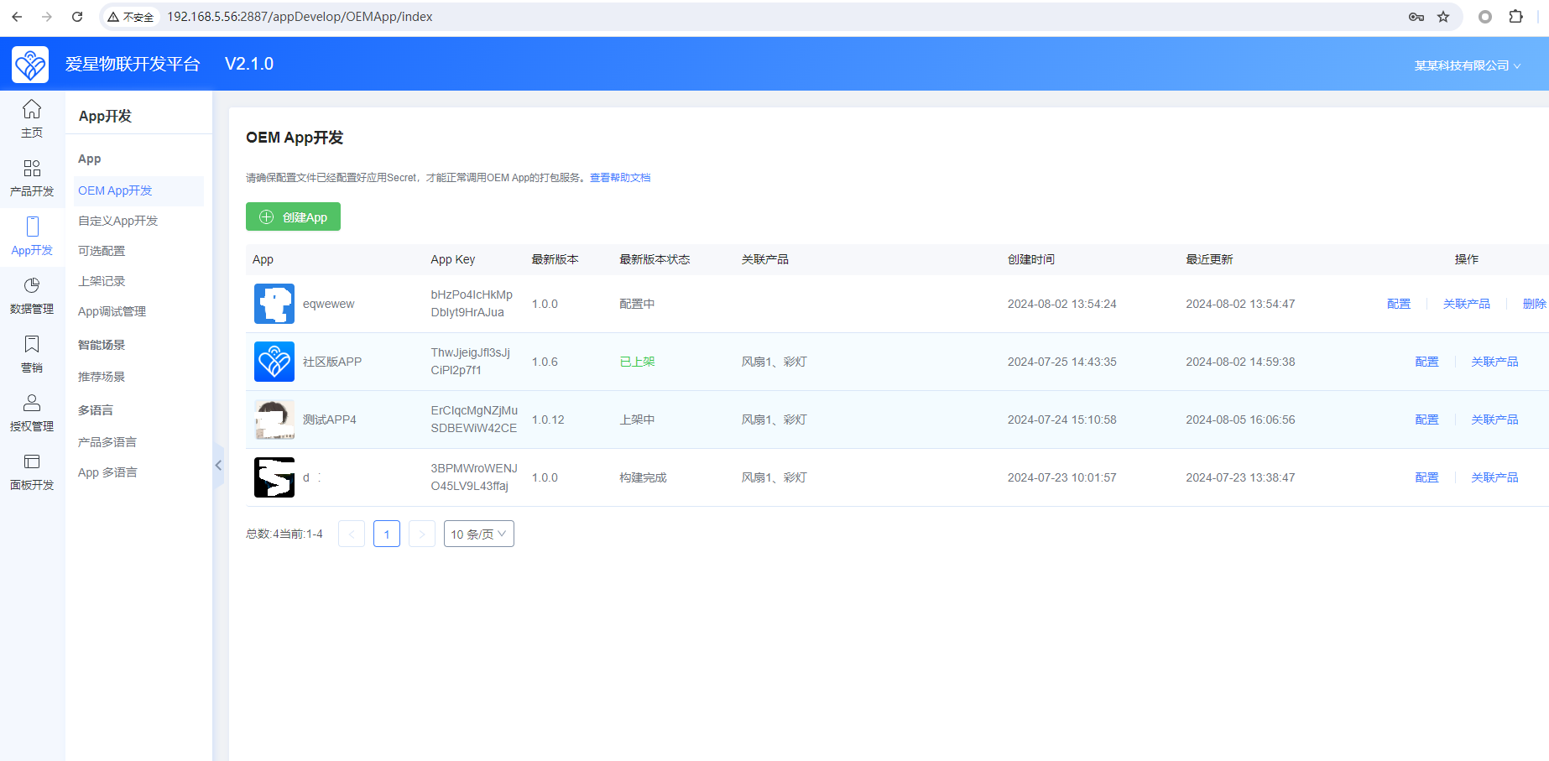Open the 某某科技有限公司 account dropdown
The height and width of the screenshot is (761, 1549).
pos(1468,65)
